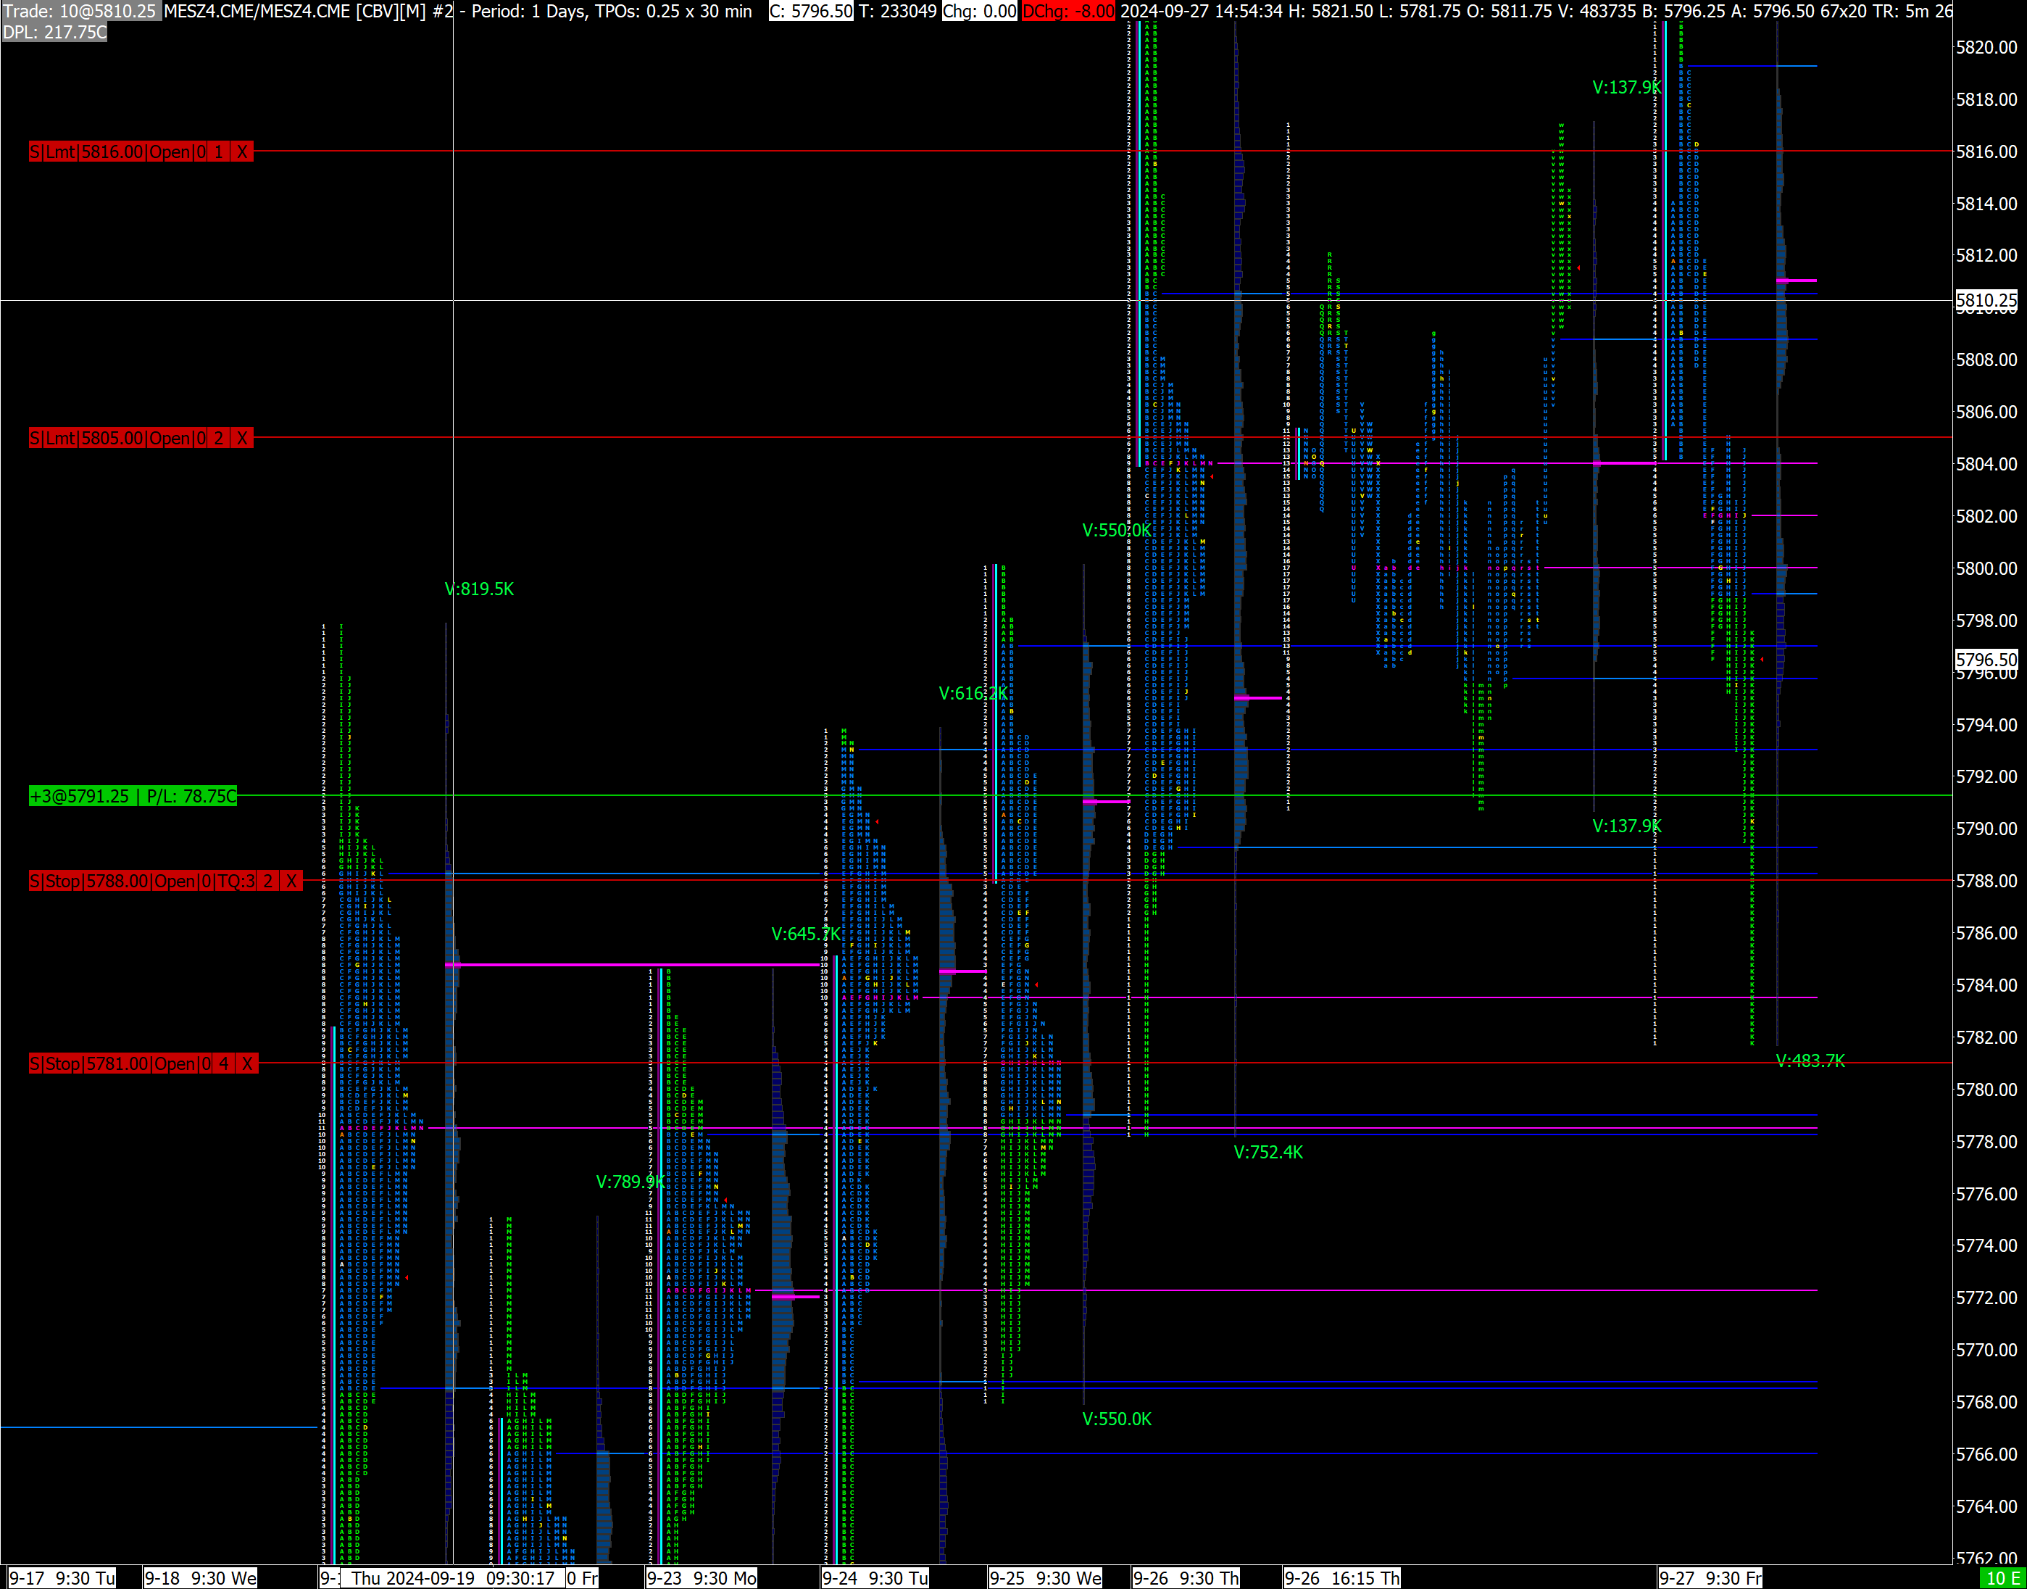Cancel the 5805.00 sell limit order

click(242, 438)
